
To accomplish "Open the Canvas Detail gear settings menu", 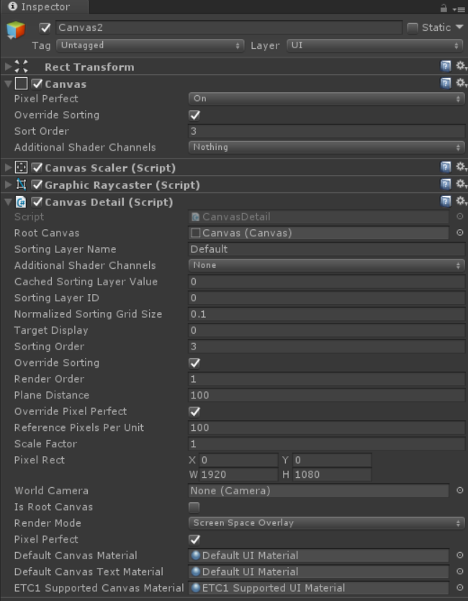I will click(x=461, y=202).
